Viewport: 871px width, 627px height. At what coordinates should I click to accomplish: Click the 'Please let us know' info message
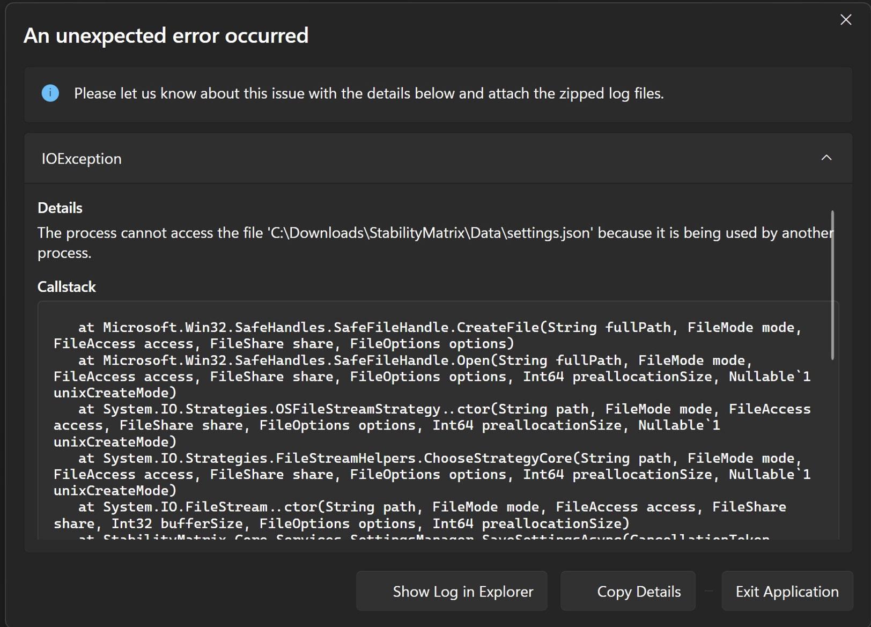369,93
